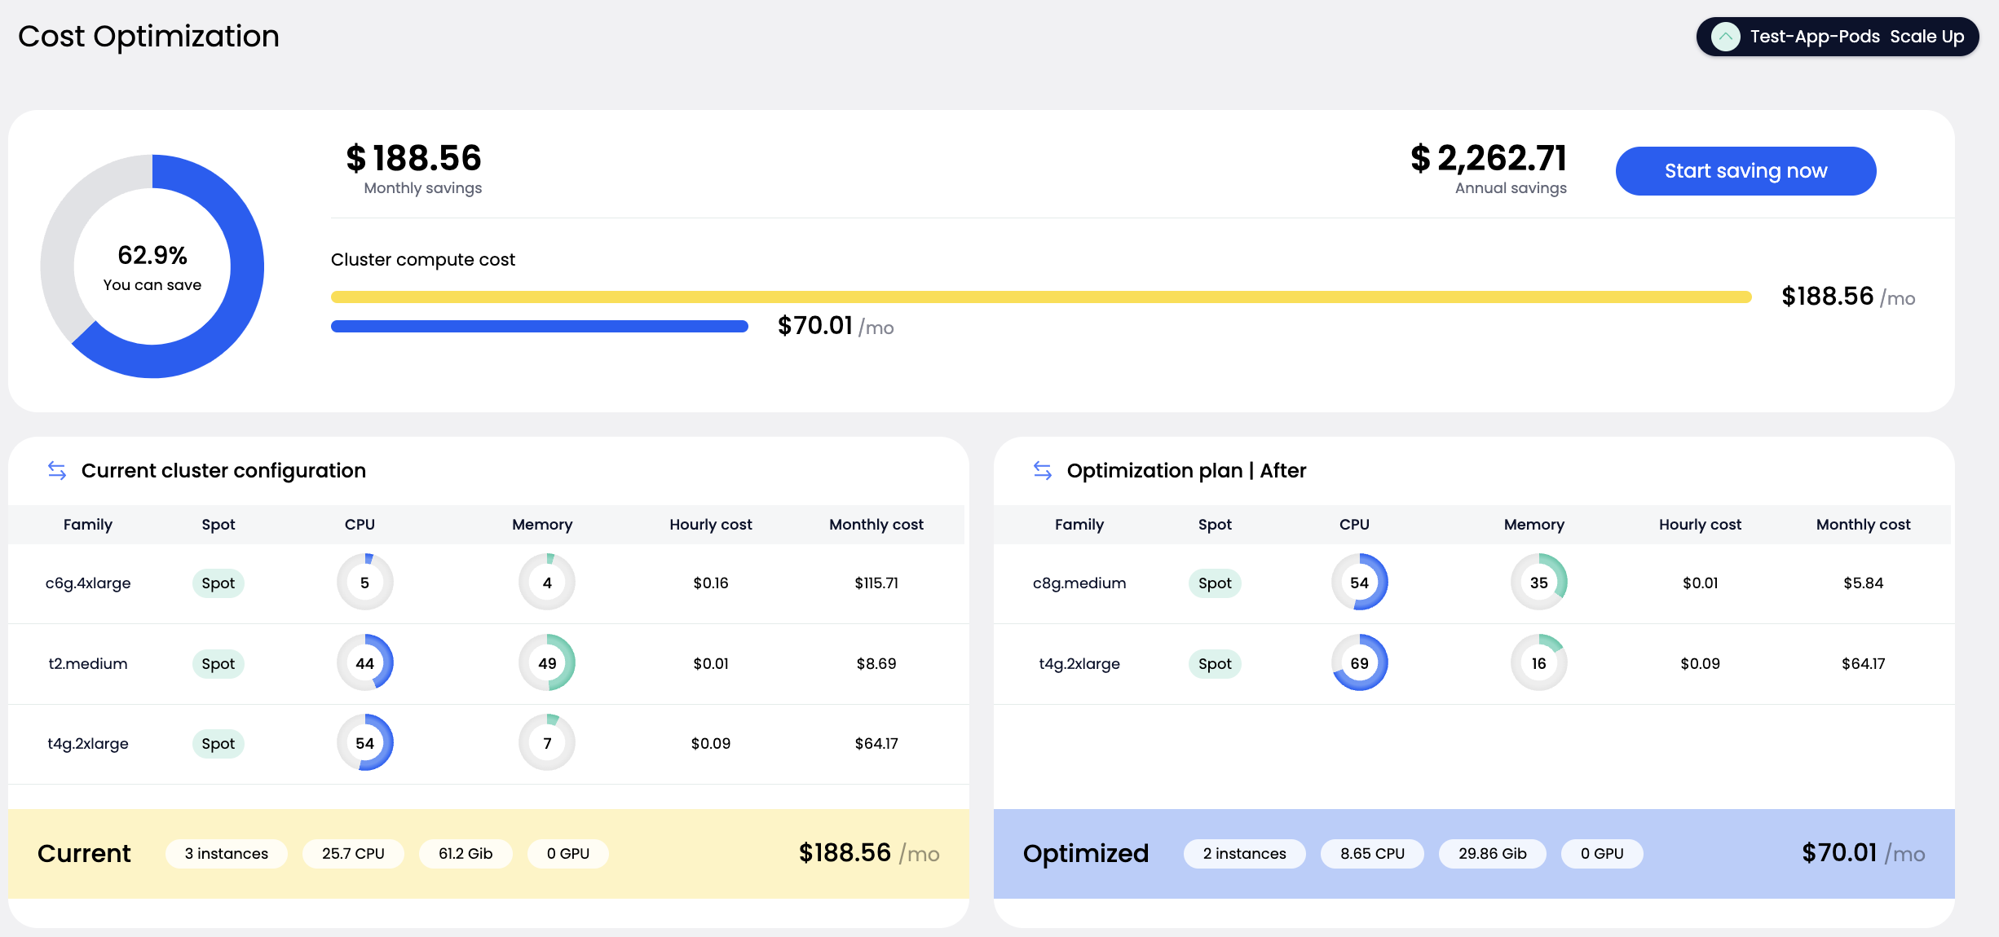Click the Monthly cost header in current configuration
This screenshot has width=1999, height=937.
tap(876, 525)
